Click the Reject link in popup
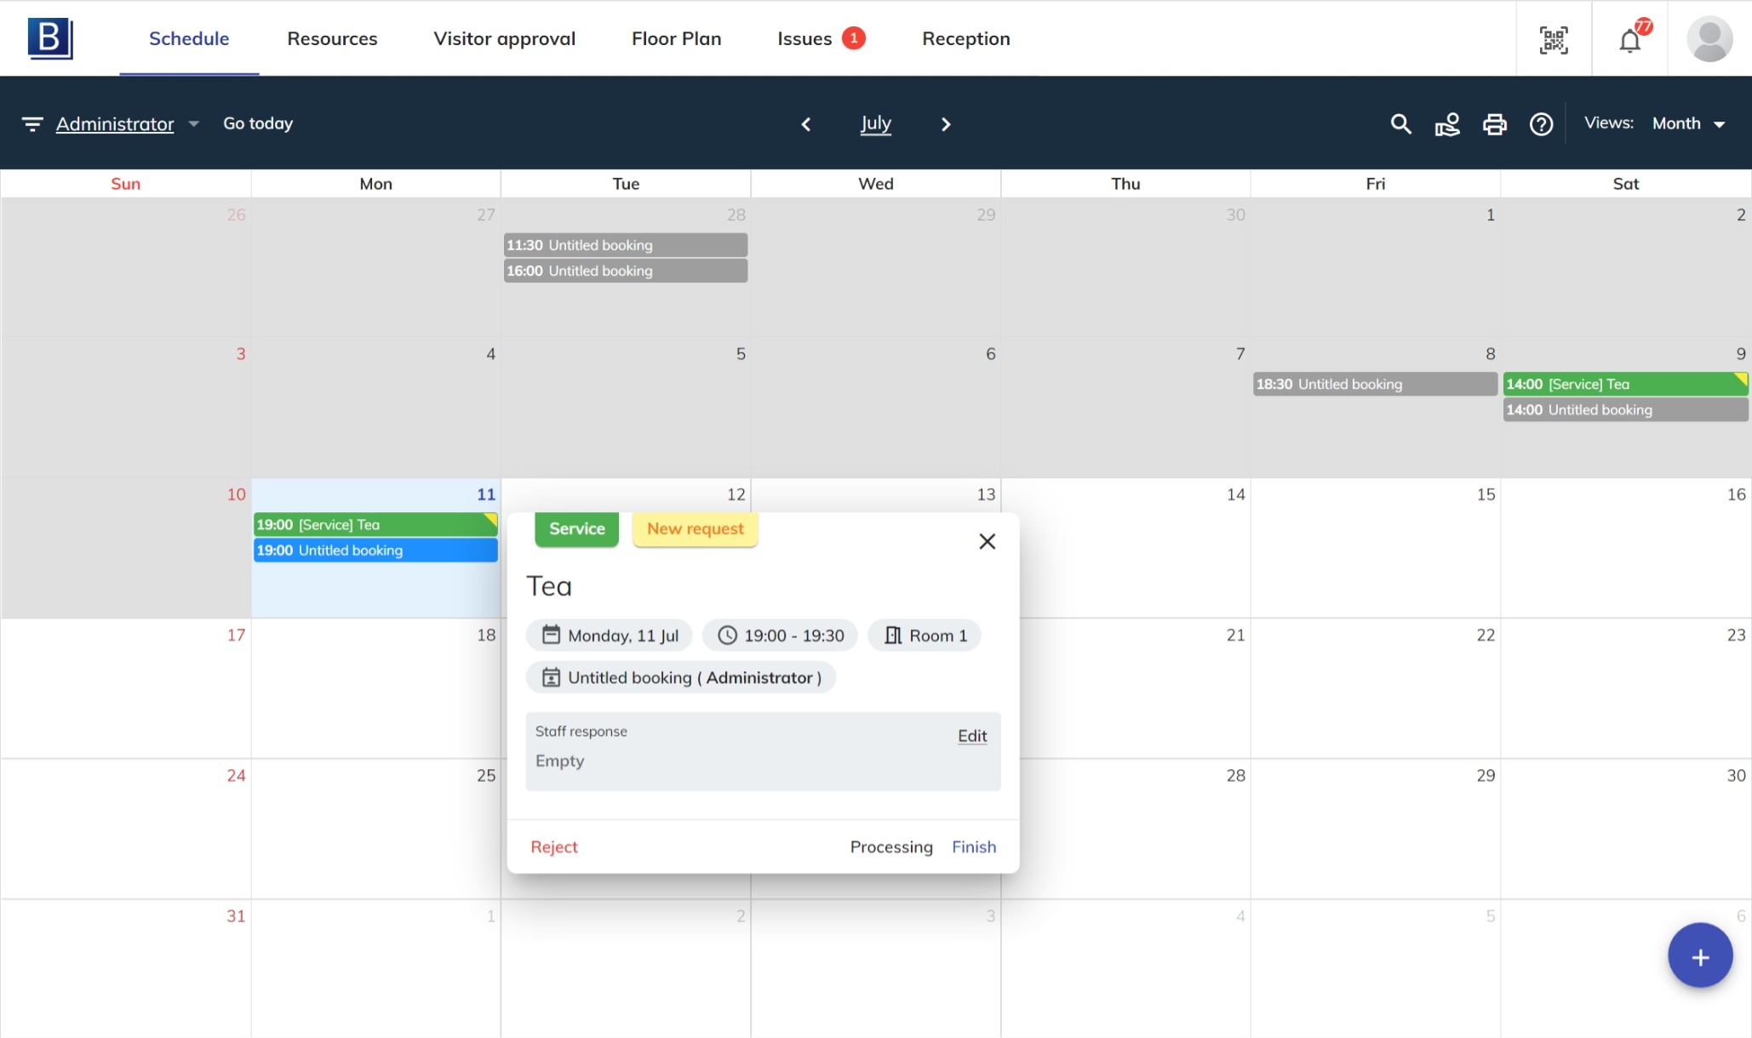Viewport: 1752px width, 1038px height. pos(553,847)
